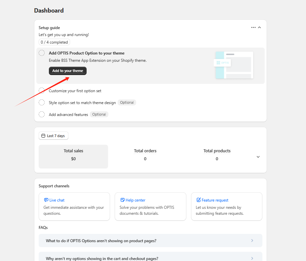
Task: Click the 0 / 4 completed progress badge
Action: (54, 42)
